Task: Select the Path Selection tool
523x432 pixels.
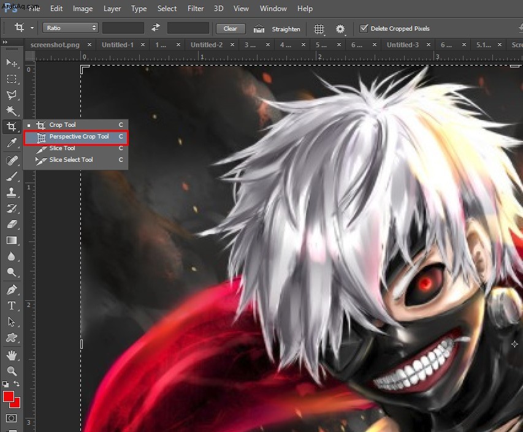Action: (x=12, y=322)
